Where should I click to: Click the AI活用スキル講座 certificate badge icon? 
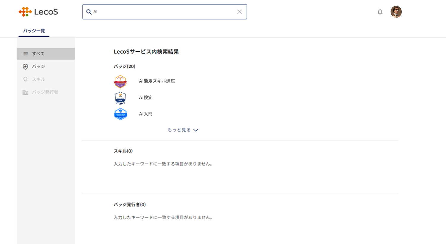120,82
